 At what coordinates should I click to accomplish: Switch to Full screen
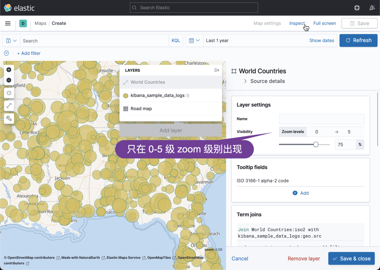click(324, 23)
